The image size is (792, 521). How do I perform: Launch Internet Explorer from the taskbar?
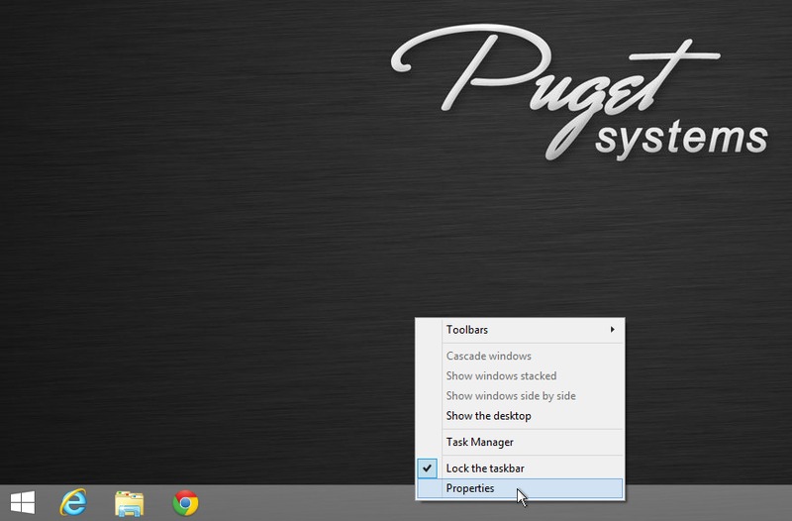click(72, 502)
